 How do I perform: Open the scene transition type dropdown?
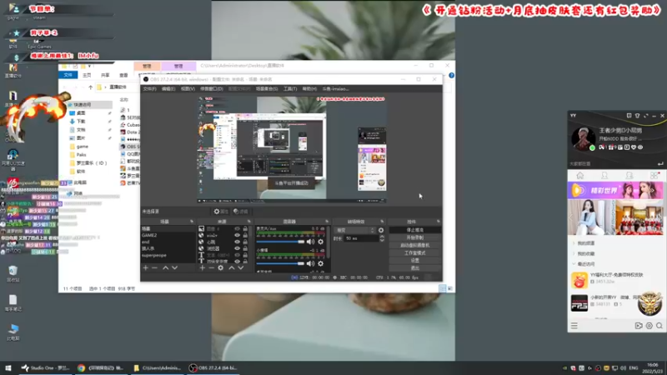pyautogui.click(x=356, y=231)
